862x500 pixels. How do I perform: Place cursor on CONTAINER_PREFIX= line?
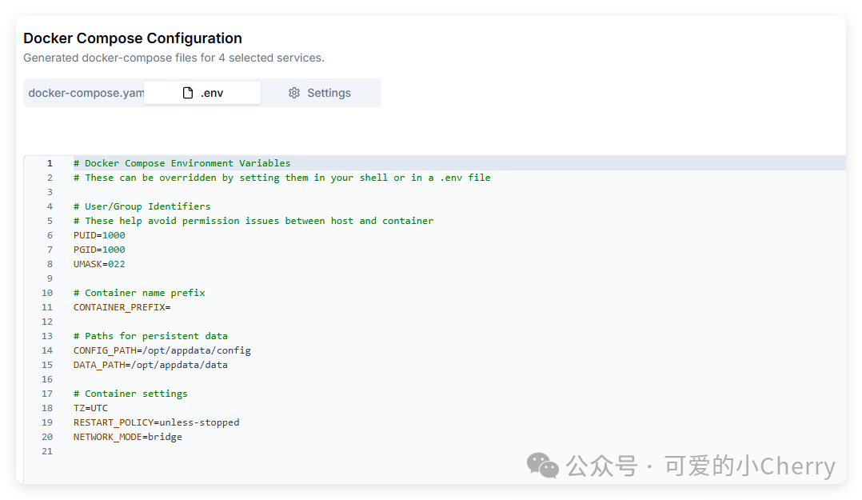pos(122,307)
